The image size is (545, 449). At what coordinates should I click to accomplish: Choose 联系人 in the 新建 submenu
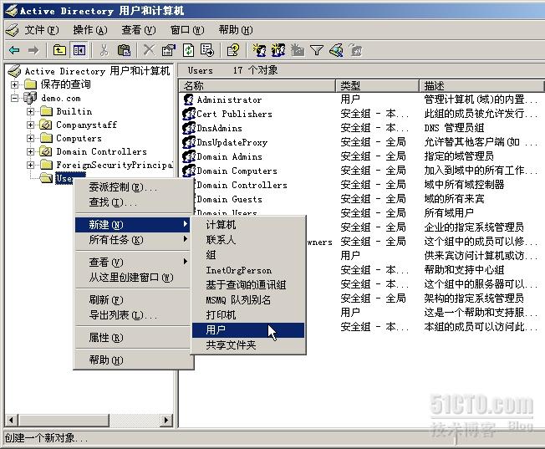(x=248, y=240)
